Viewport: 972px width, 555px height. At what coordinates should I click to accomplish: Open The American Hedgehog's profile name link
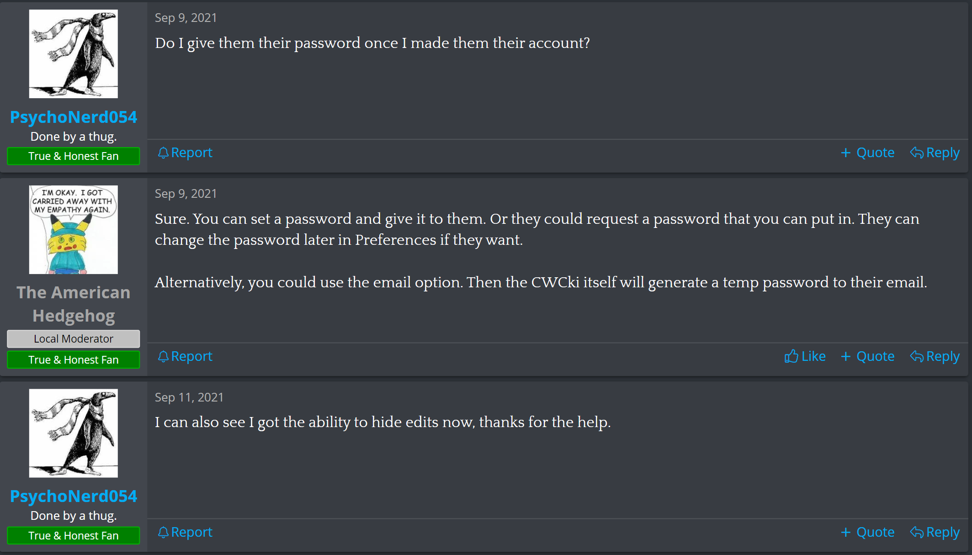[74, 304]
